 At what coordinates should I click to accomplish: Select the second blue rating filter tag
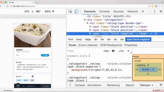point(26,80)
